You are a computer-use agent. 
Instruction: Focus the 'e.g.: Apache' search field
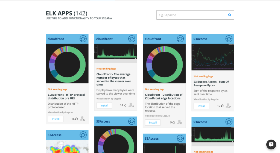[195, 15]
